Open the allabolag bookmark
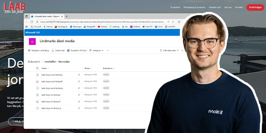Image resolution: width=266 pixels, height=133 pixels. click(x=114, y=27)
